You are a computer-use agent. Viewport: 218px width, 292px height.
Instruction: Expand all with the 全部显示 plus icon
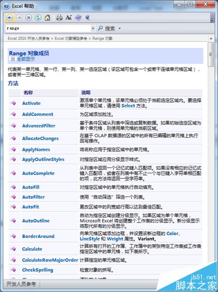click(x=13, y=59)
